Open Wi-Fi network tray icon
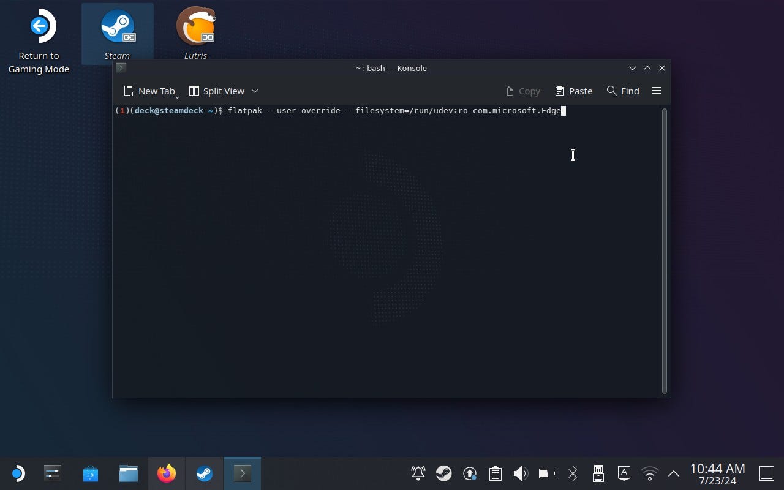This screenshot has width=784, height=490. pos(649,473)
